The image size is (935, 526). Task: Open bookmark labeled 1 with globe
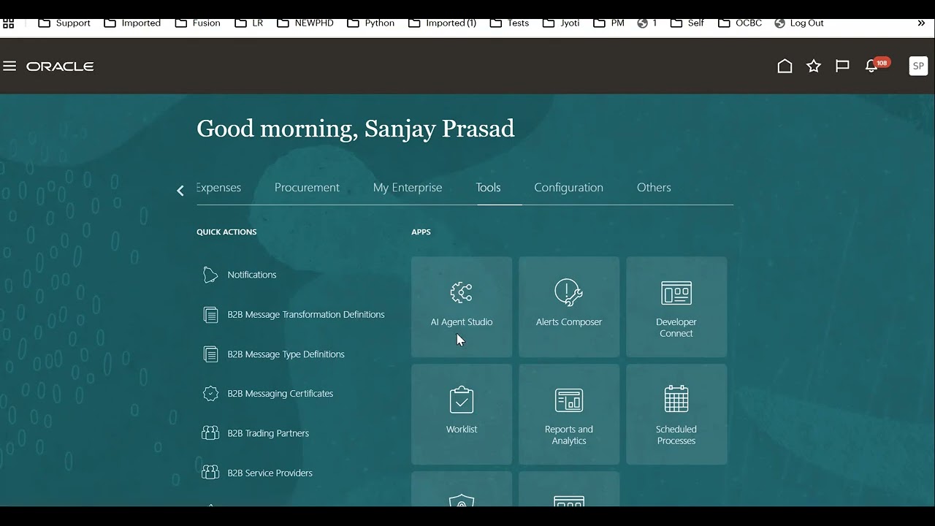click(647, 23)
